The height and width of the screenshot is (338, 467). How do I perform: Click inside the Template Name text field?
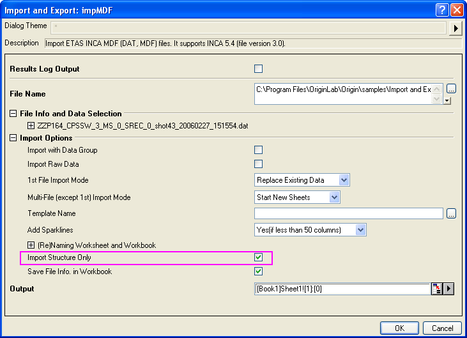(348, 213)
